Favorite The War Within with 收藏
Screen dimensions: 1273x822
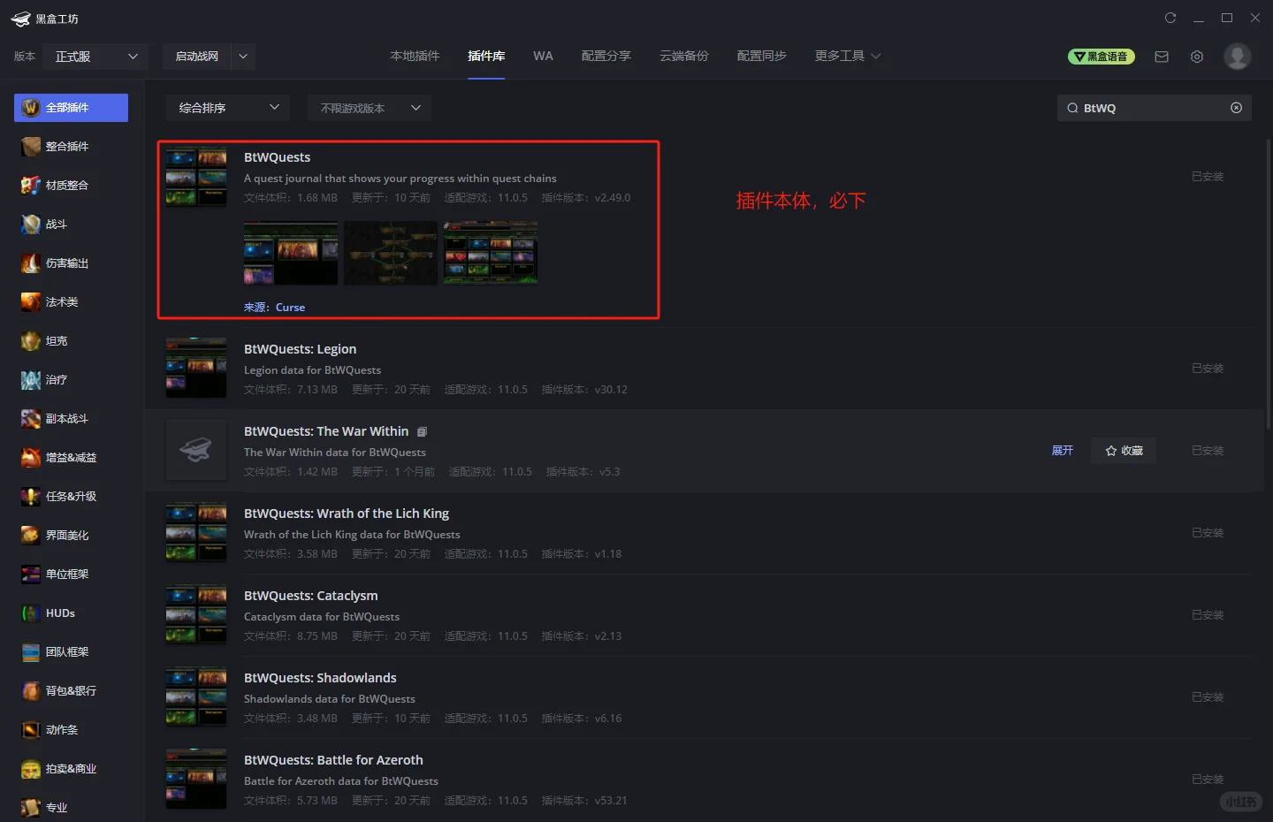[x=1124, y=451]
